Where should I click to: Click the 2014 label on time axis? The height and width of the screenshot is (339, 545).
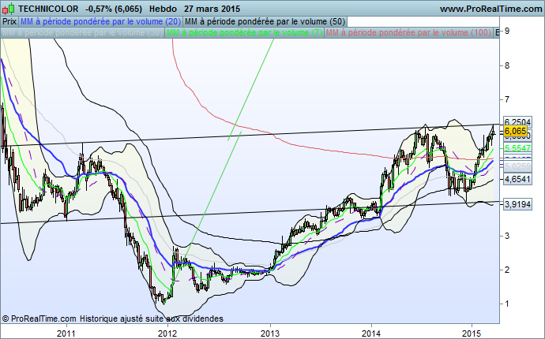(x=371, y=333)
